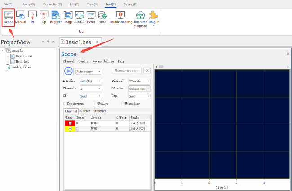Open the Display mode dropdown
The width and height of the screenshot is (292, 191).
pyautogui.click(x=140, y=81)
